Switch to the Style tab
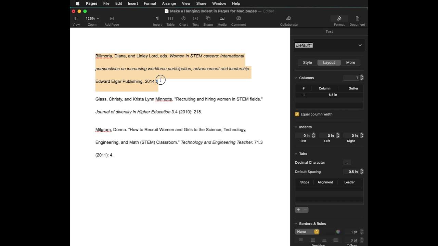Viewport: 438px width, 246px height. pyautogui.click(x=307, y=63)
